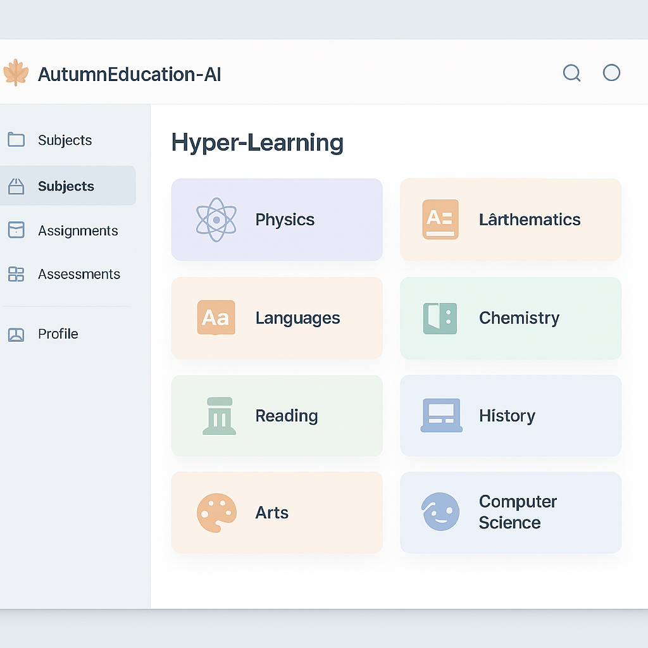Switch to the Assessments section
The height and width of the screenshot is (648, 648).
(x=78, y=274)
